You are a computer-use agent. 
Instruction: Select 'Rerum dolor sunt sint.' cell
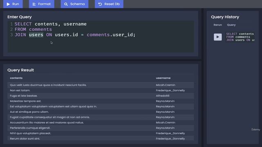[25, 138]
